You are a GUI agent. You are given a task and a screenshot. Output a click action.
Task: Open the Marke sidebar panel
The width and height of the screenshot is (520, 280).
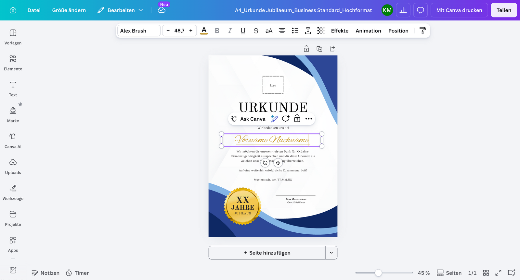(13, 115)
